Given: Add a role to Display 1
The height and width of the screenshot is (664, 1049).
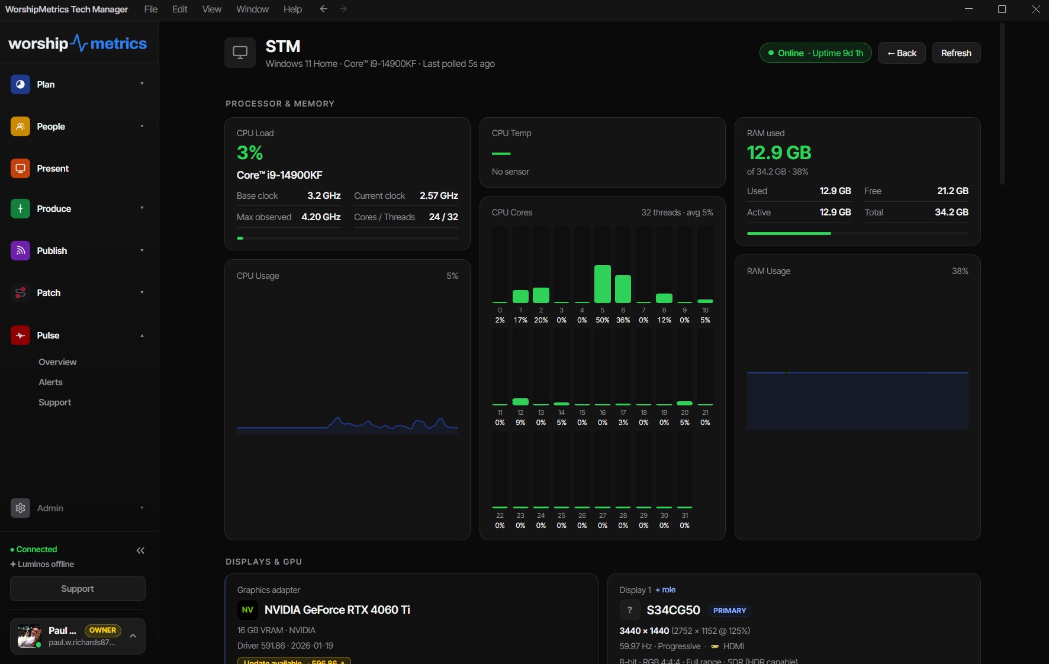Looking at the screenshot, I should point(665,590).
